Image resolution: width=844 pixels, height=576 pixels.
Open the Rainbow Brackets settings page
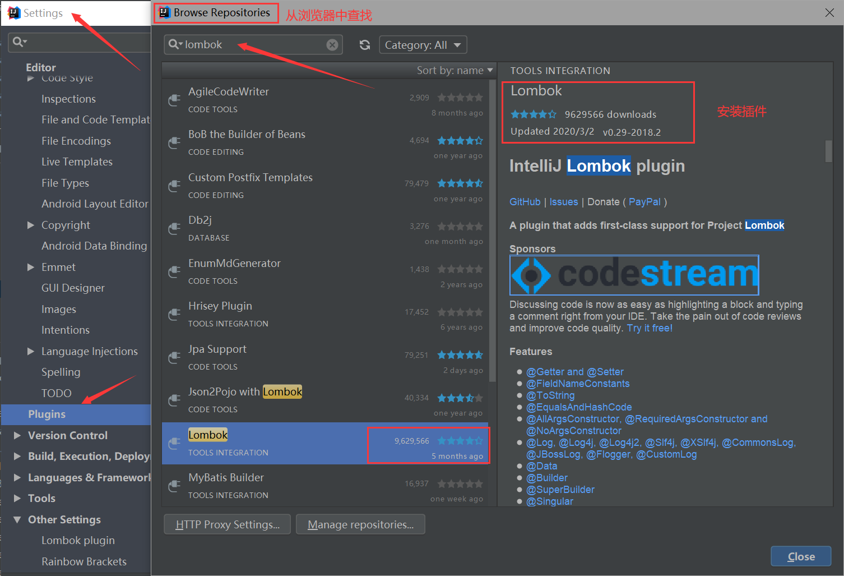click(84, 561)
